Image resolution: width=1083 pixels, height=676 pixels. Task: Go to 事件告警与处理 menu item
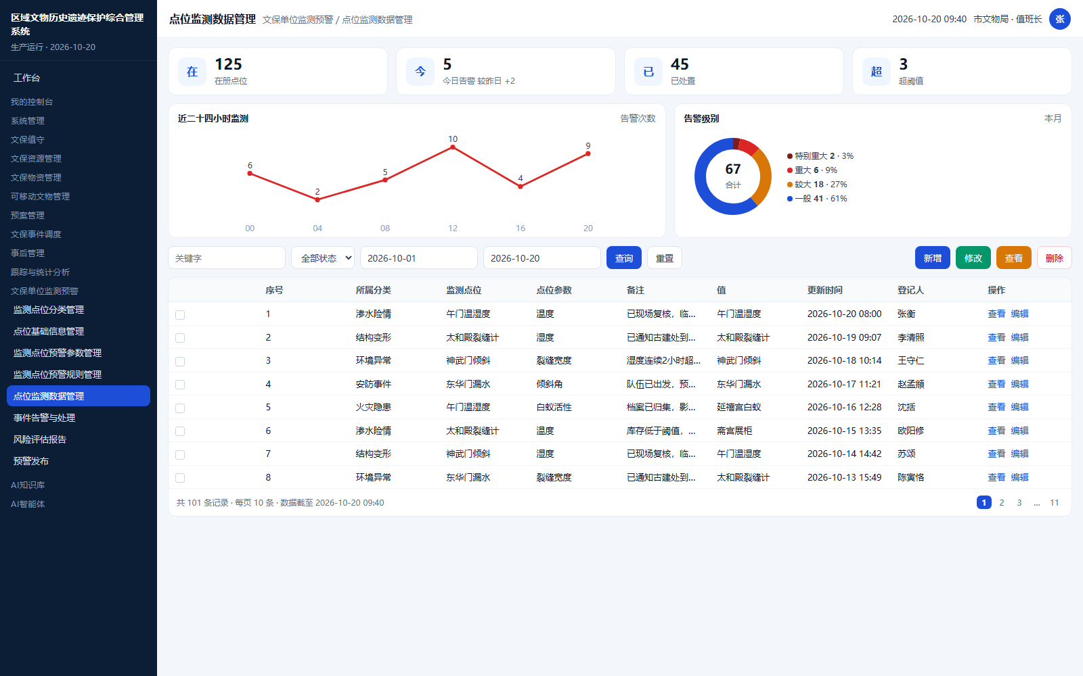click(x=79, y=418)
